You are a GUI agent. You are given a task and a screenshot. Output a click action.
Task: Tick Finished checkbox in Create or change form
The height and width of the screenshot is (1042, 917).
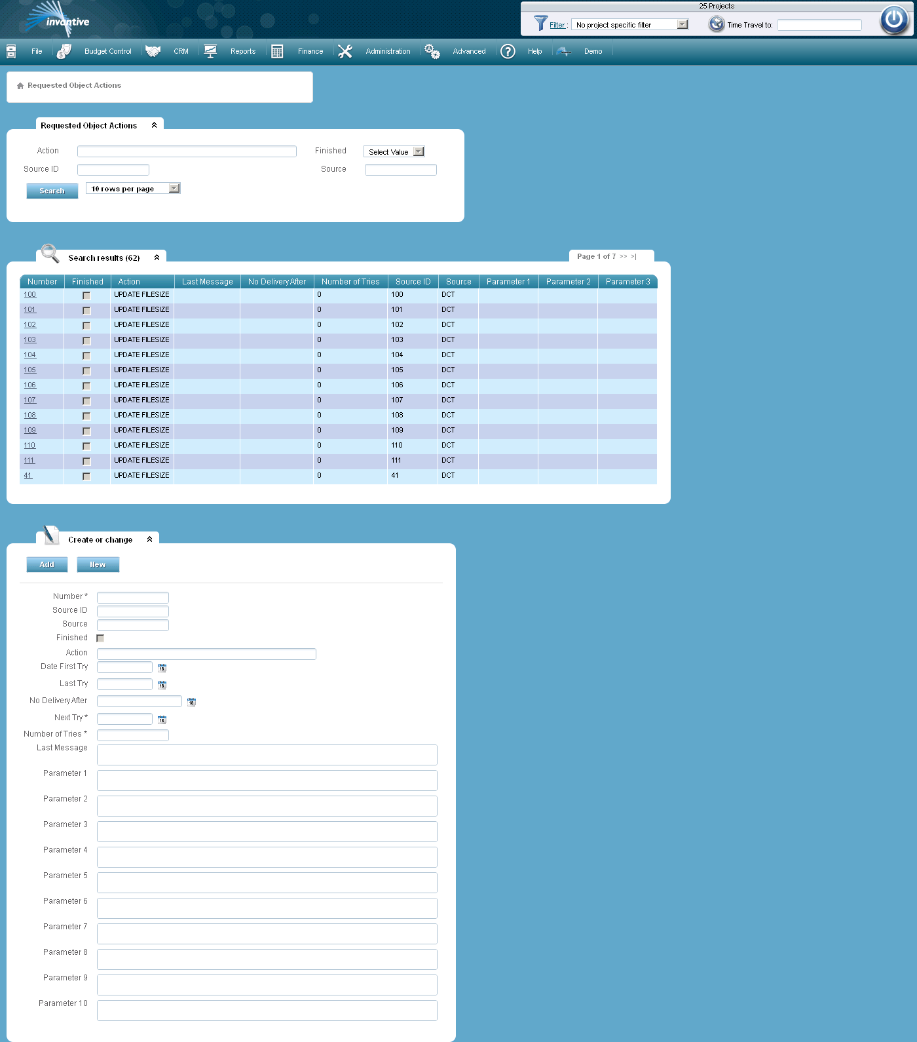pos(100,638)
